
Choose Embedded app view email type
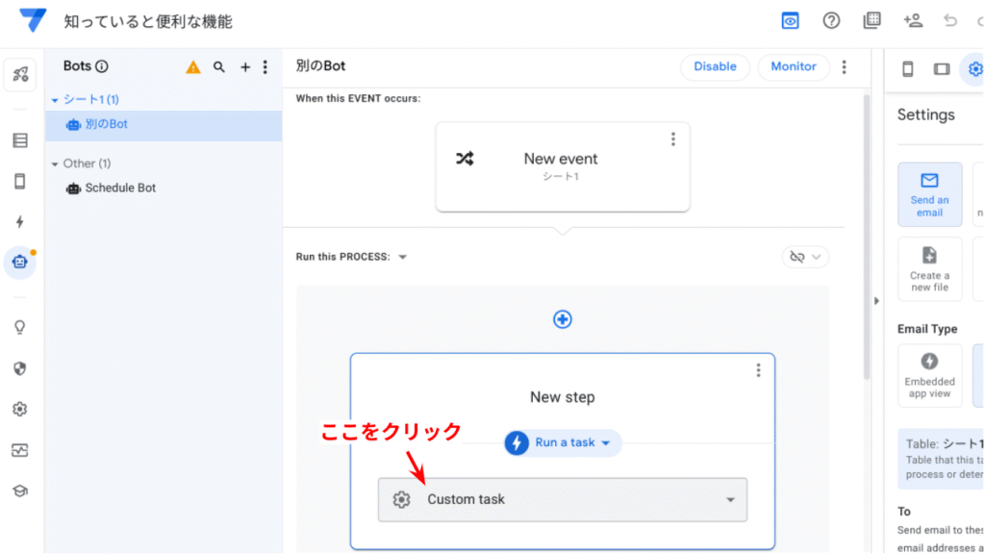[x=930, y=375]
